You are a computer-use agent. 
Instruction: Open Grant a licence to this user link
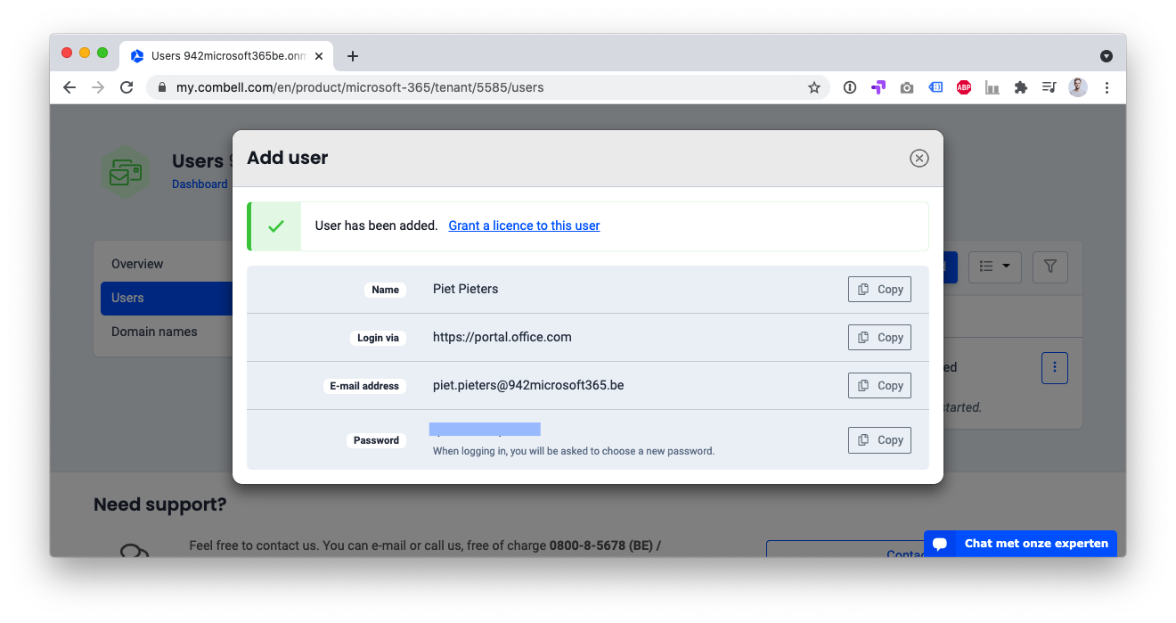[524, 225]
